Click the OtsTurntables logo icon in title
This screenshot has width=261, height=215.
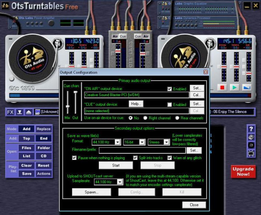point(5,5)
